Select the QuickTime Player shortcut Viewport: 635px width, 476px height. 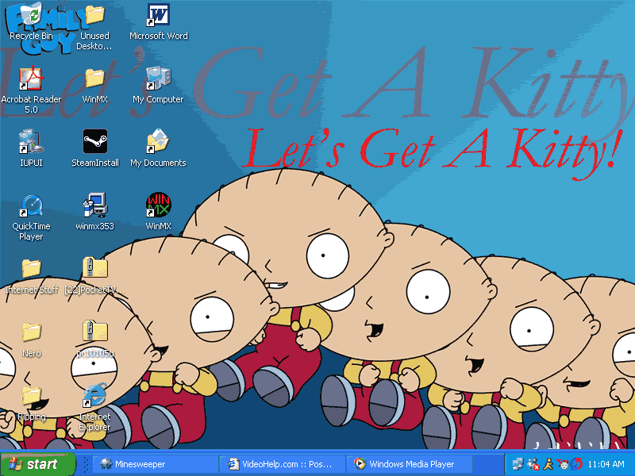click(31, 217)
